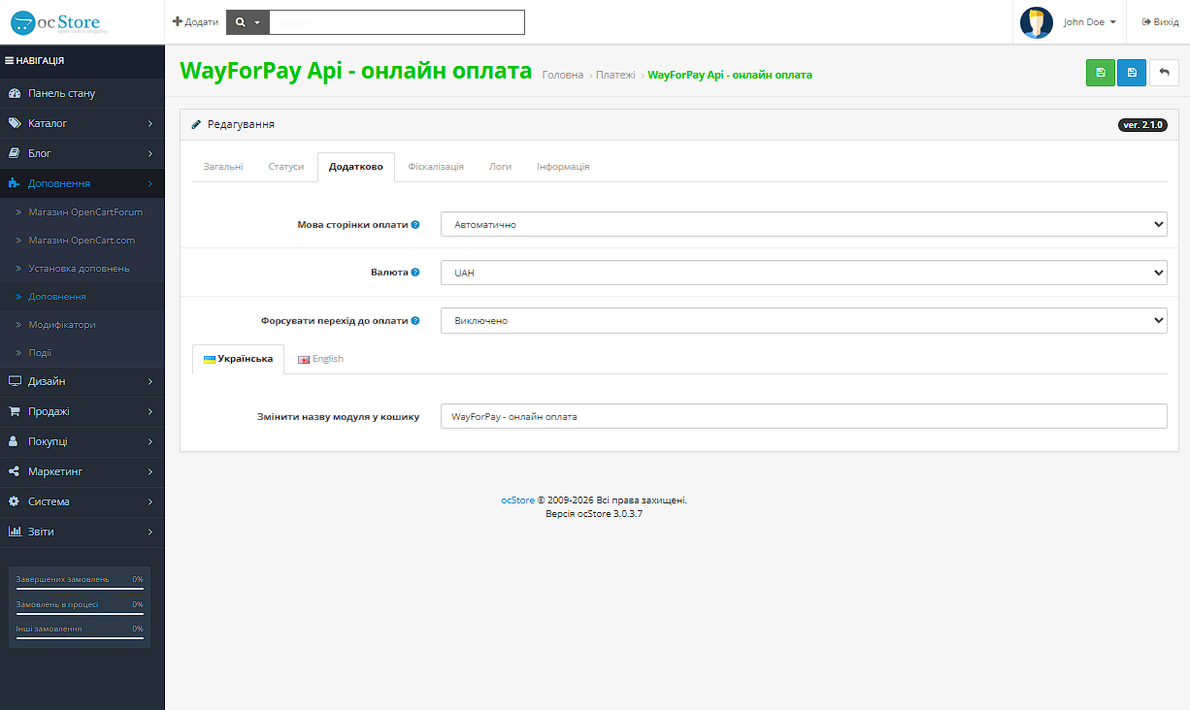Click the Система gear icon
The height and width of the screenshot is (710, 1190).
15,501
